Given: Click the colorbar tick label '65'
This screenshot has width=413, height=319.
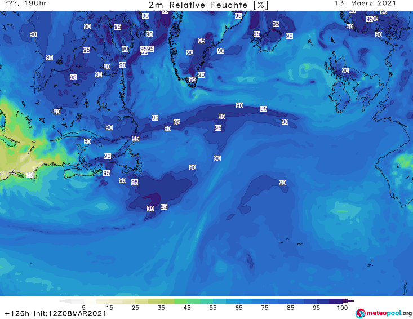Looking at the screenshot, I should [239, 308].
